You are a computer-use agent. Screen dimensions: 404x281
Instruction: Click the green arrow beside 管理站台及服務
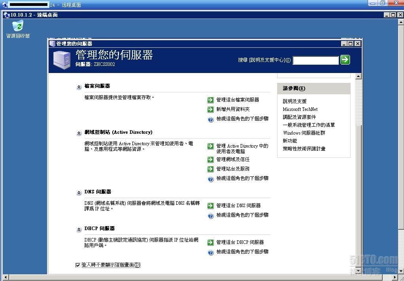pyautogui.click(x=211, y=169)
